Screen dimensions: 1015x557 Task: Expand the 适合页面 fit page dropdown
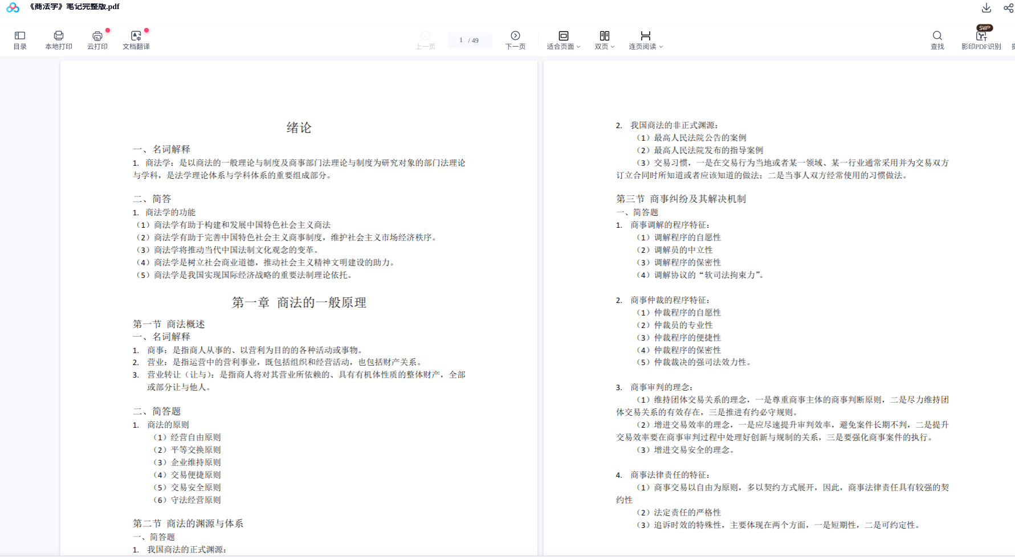(563, 40)
